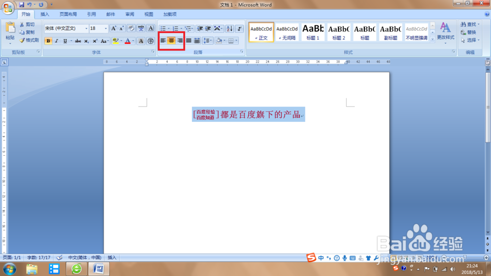Apply the 副标题 (Subtitle) style
The image size is (491, 276).
tap(390, 32)
